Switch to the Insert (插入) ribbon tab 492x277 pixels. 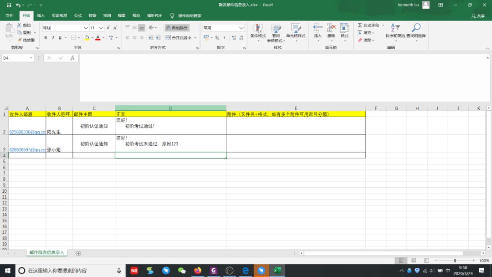coord(41,15)
